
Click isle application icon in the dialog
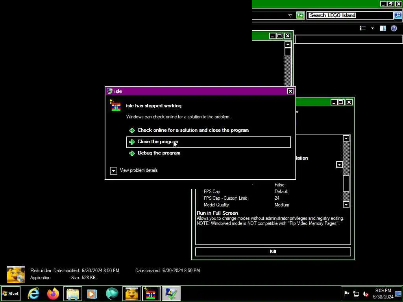click(x=116, y=105)
